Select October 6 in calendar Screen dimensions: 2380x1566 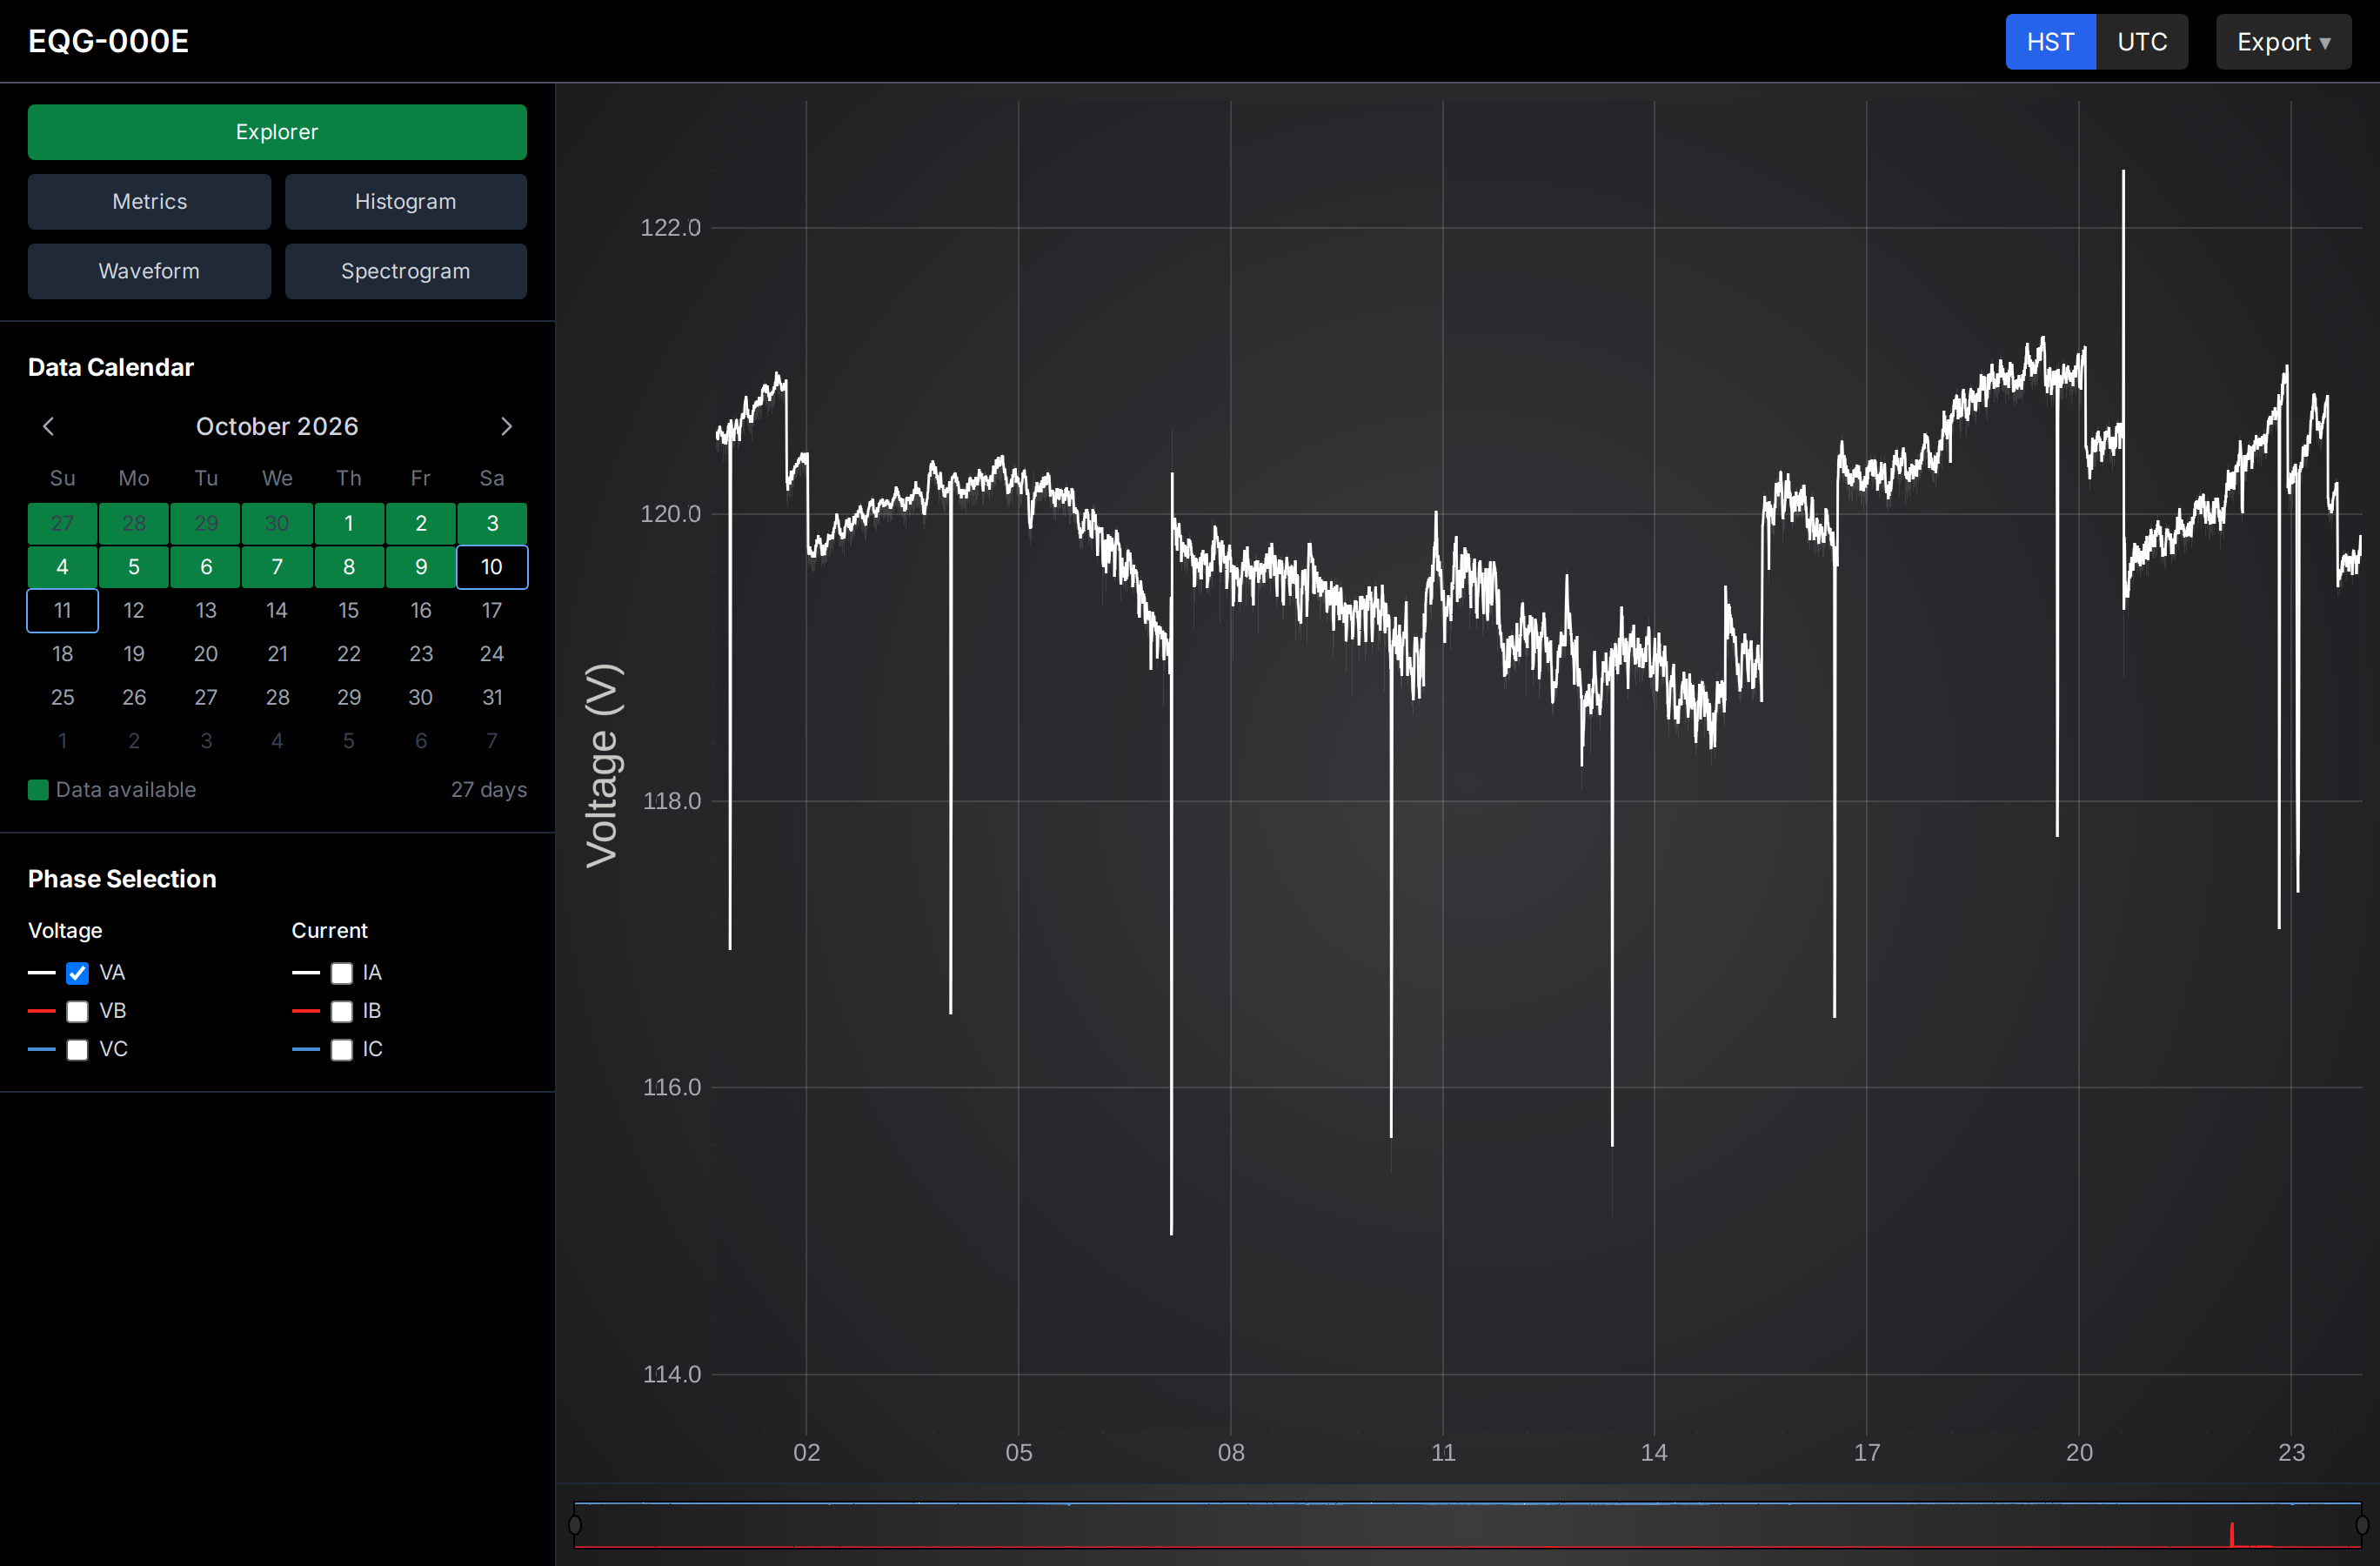206,567
